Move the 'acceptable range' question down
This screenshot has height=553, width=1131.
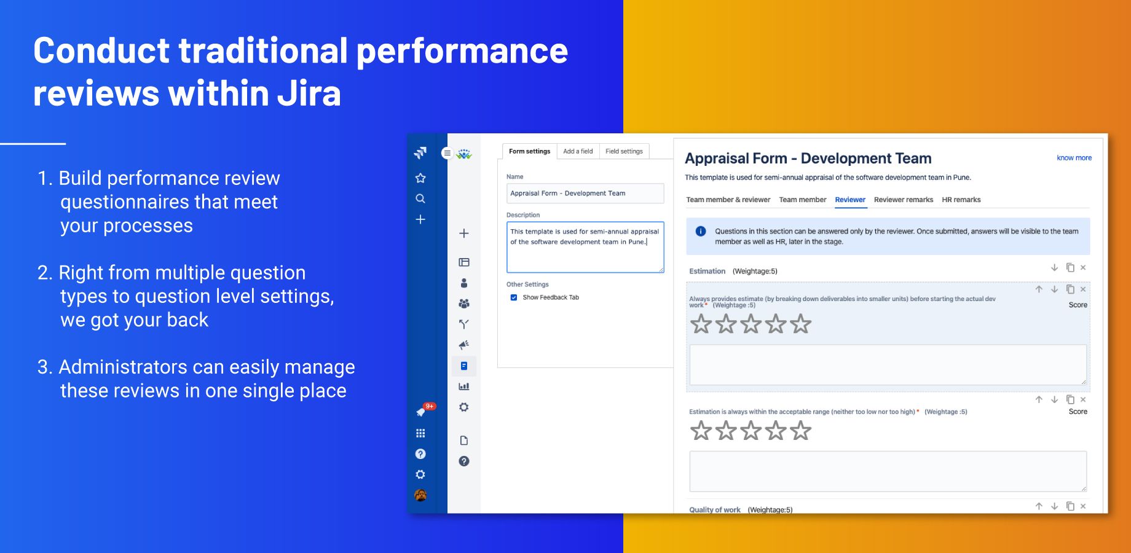[1054, 399]
